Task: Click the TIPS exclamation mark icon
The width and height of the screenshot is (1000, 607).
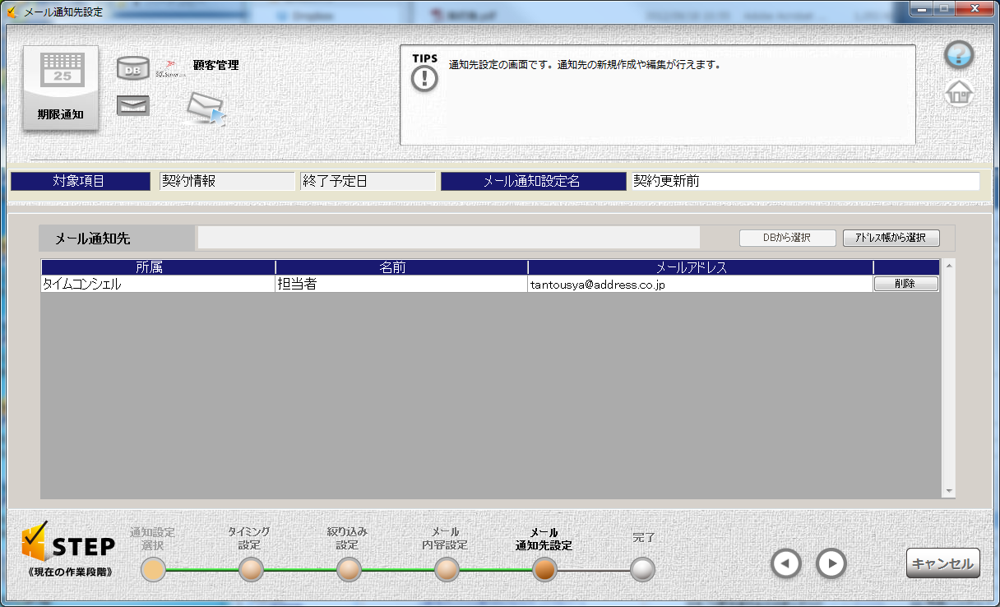Action: click(424, 78)
